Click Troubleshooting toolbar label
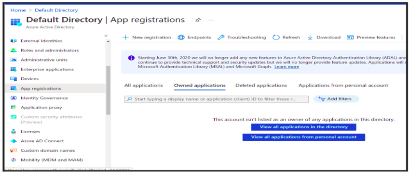Screen dimensions: 410x173 246,37
